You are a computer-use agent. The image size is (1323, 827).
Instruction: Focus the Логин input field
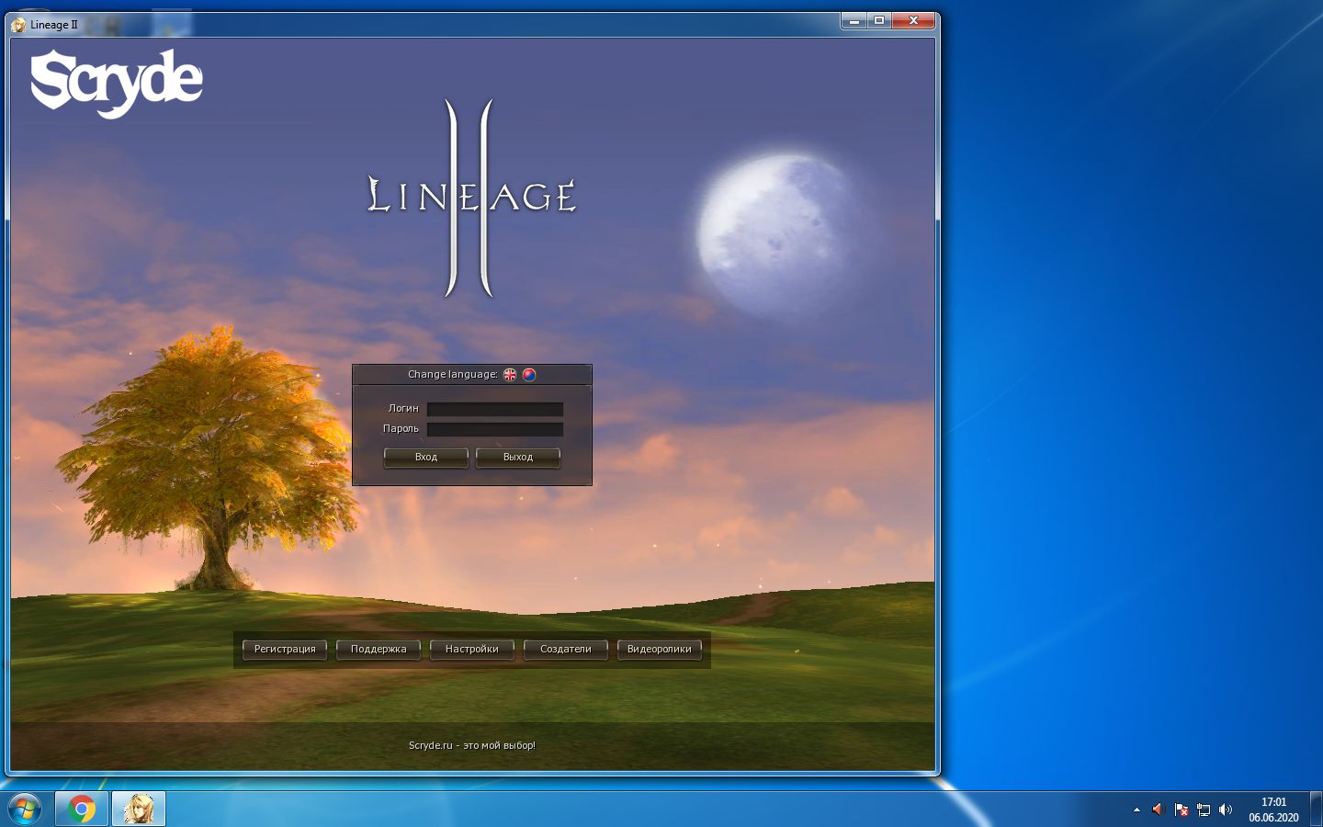(x=494, y=409)
